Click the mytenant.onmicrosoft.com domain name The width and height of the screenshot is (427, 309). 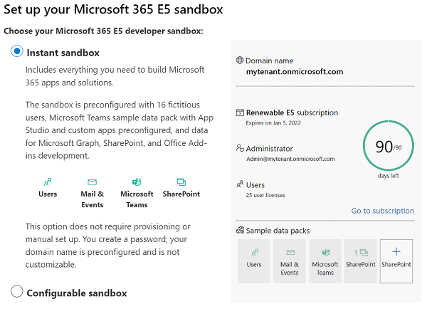pos(295,72)
